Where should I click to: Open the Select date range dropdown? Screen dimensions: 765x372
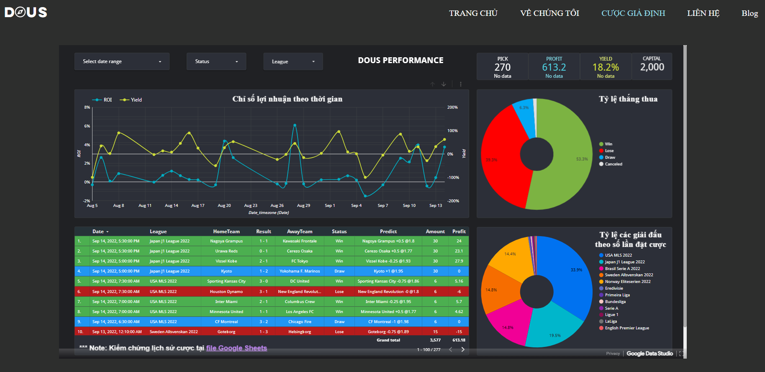[122, 61]
